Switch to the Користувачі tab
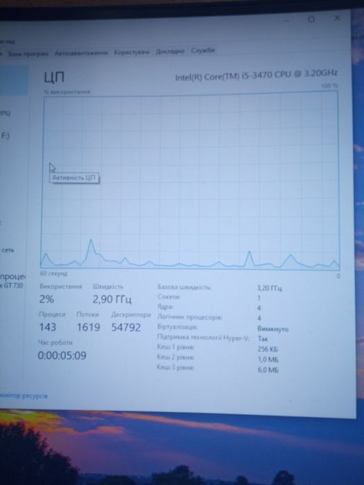The width and height of the screenshot is (364, 485). pyautogui.click(x=132, y=52)
